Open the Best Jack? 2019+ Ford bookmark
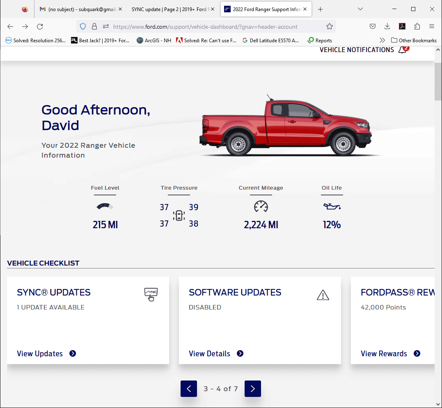The image size is (442, 408). [x=100, y=40]
